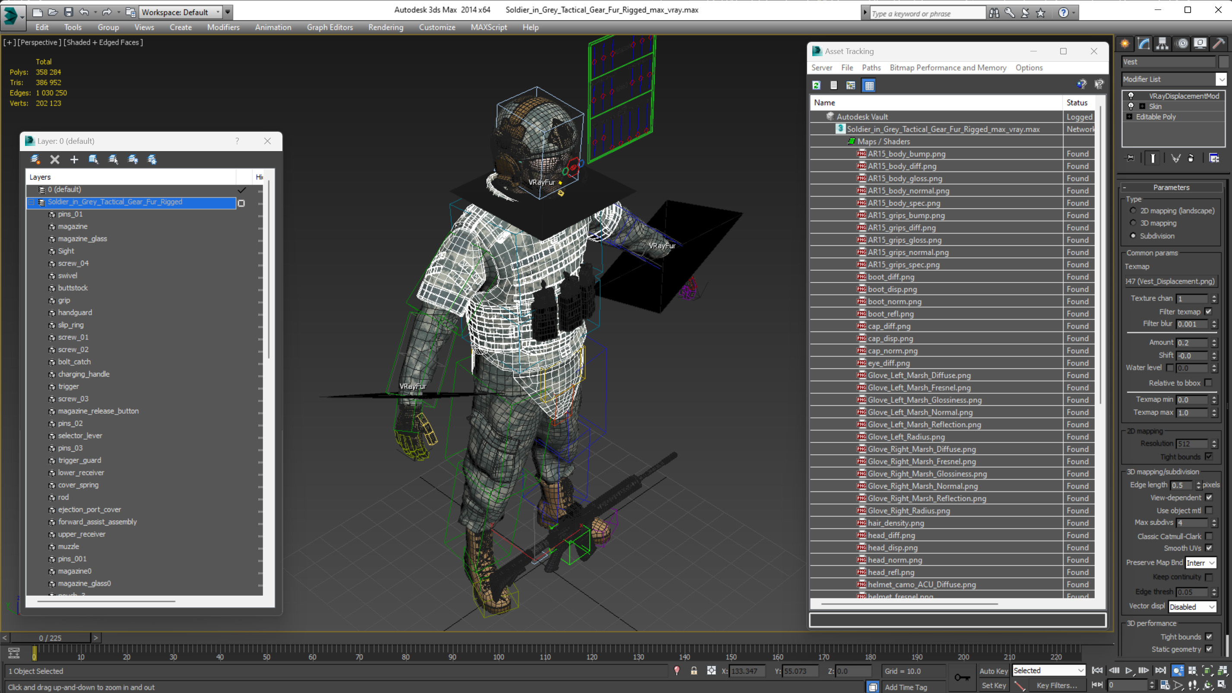
Task: Open Bitmap Performance and Memory menu
Action: pyautogui.click(x=948, y=67)
